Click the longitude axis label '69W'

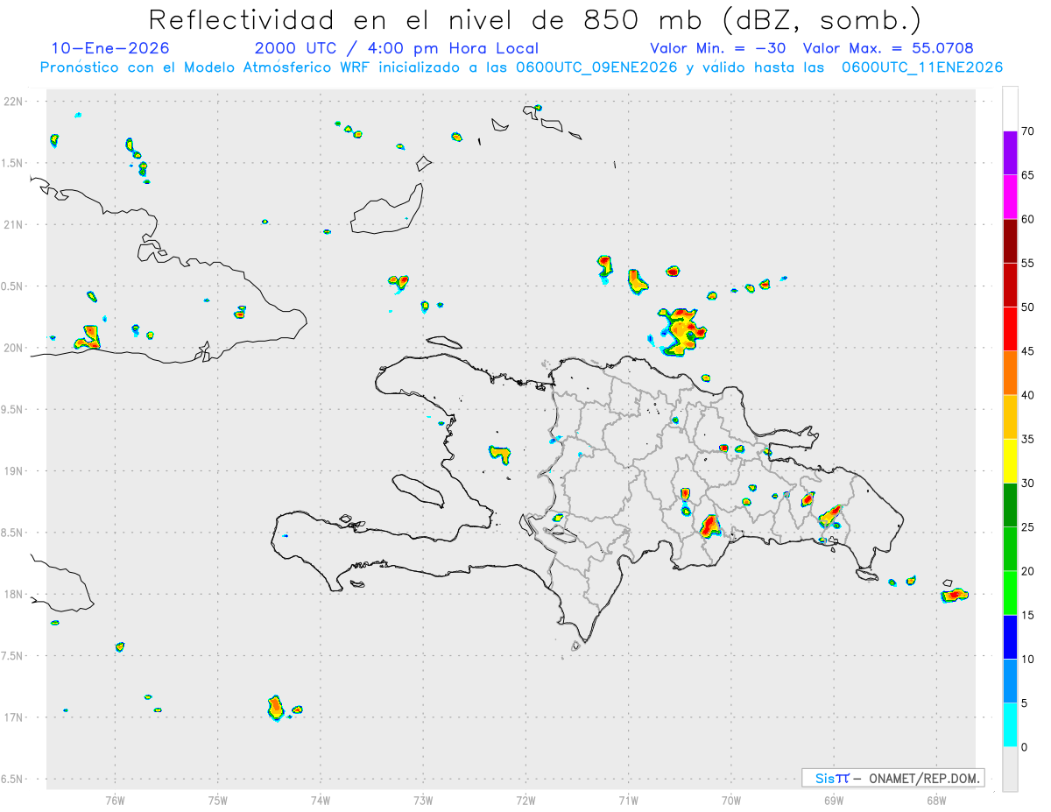point(834,800)
